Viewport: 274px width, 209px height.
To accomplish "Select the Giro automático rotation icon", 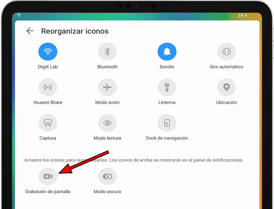I will tap(227, 51).
